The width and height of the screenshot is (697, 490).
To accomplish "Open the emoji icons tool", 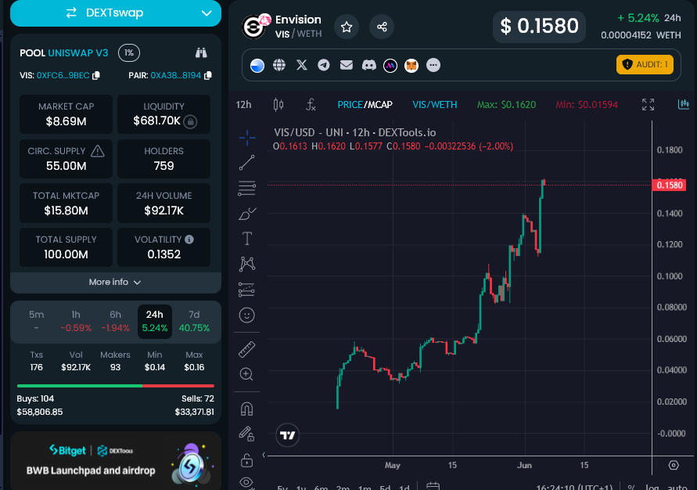I will pos(247,315).
